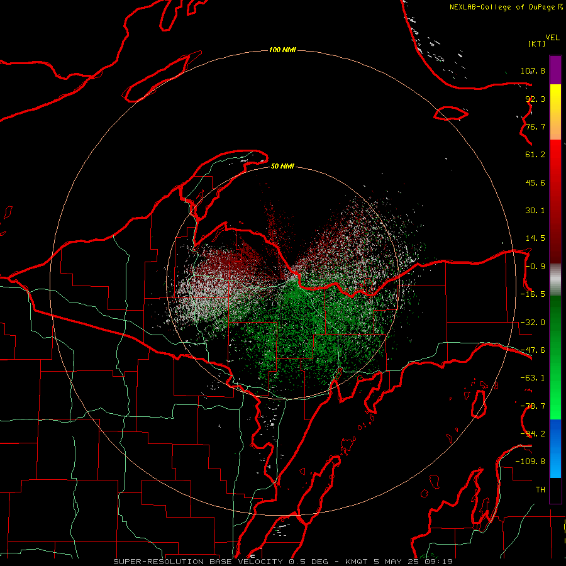Pick the purple segment of the color bar
This screenshot has width=566, height=566.
pyautogui.click(x=555, y=70)
